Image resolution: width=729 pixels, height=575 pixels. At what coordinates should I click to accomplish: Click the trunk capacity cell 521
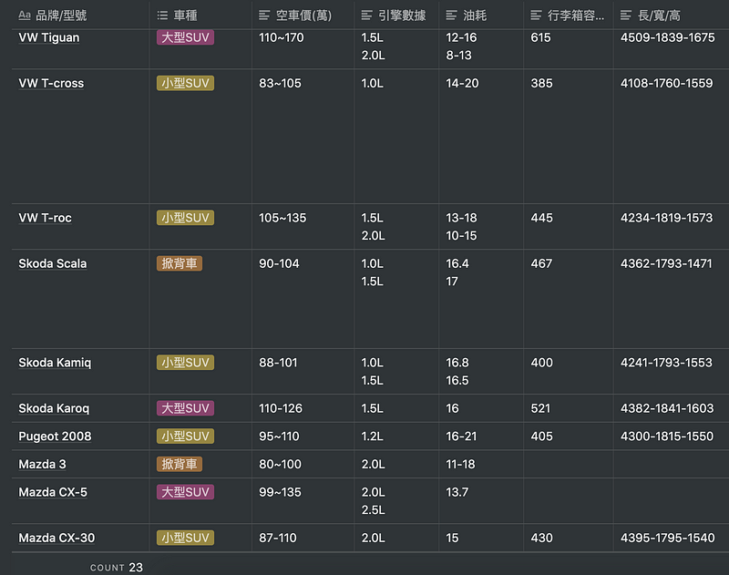click(x=568, y=408)
